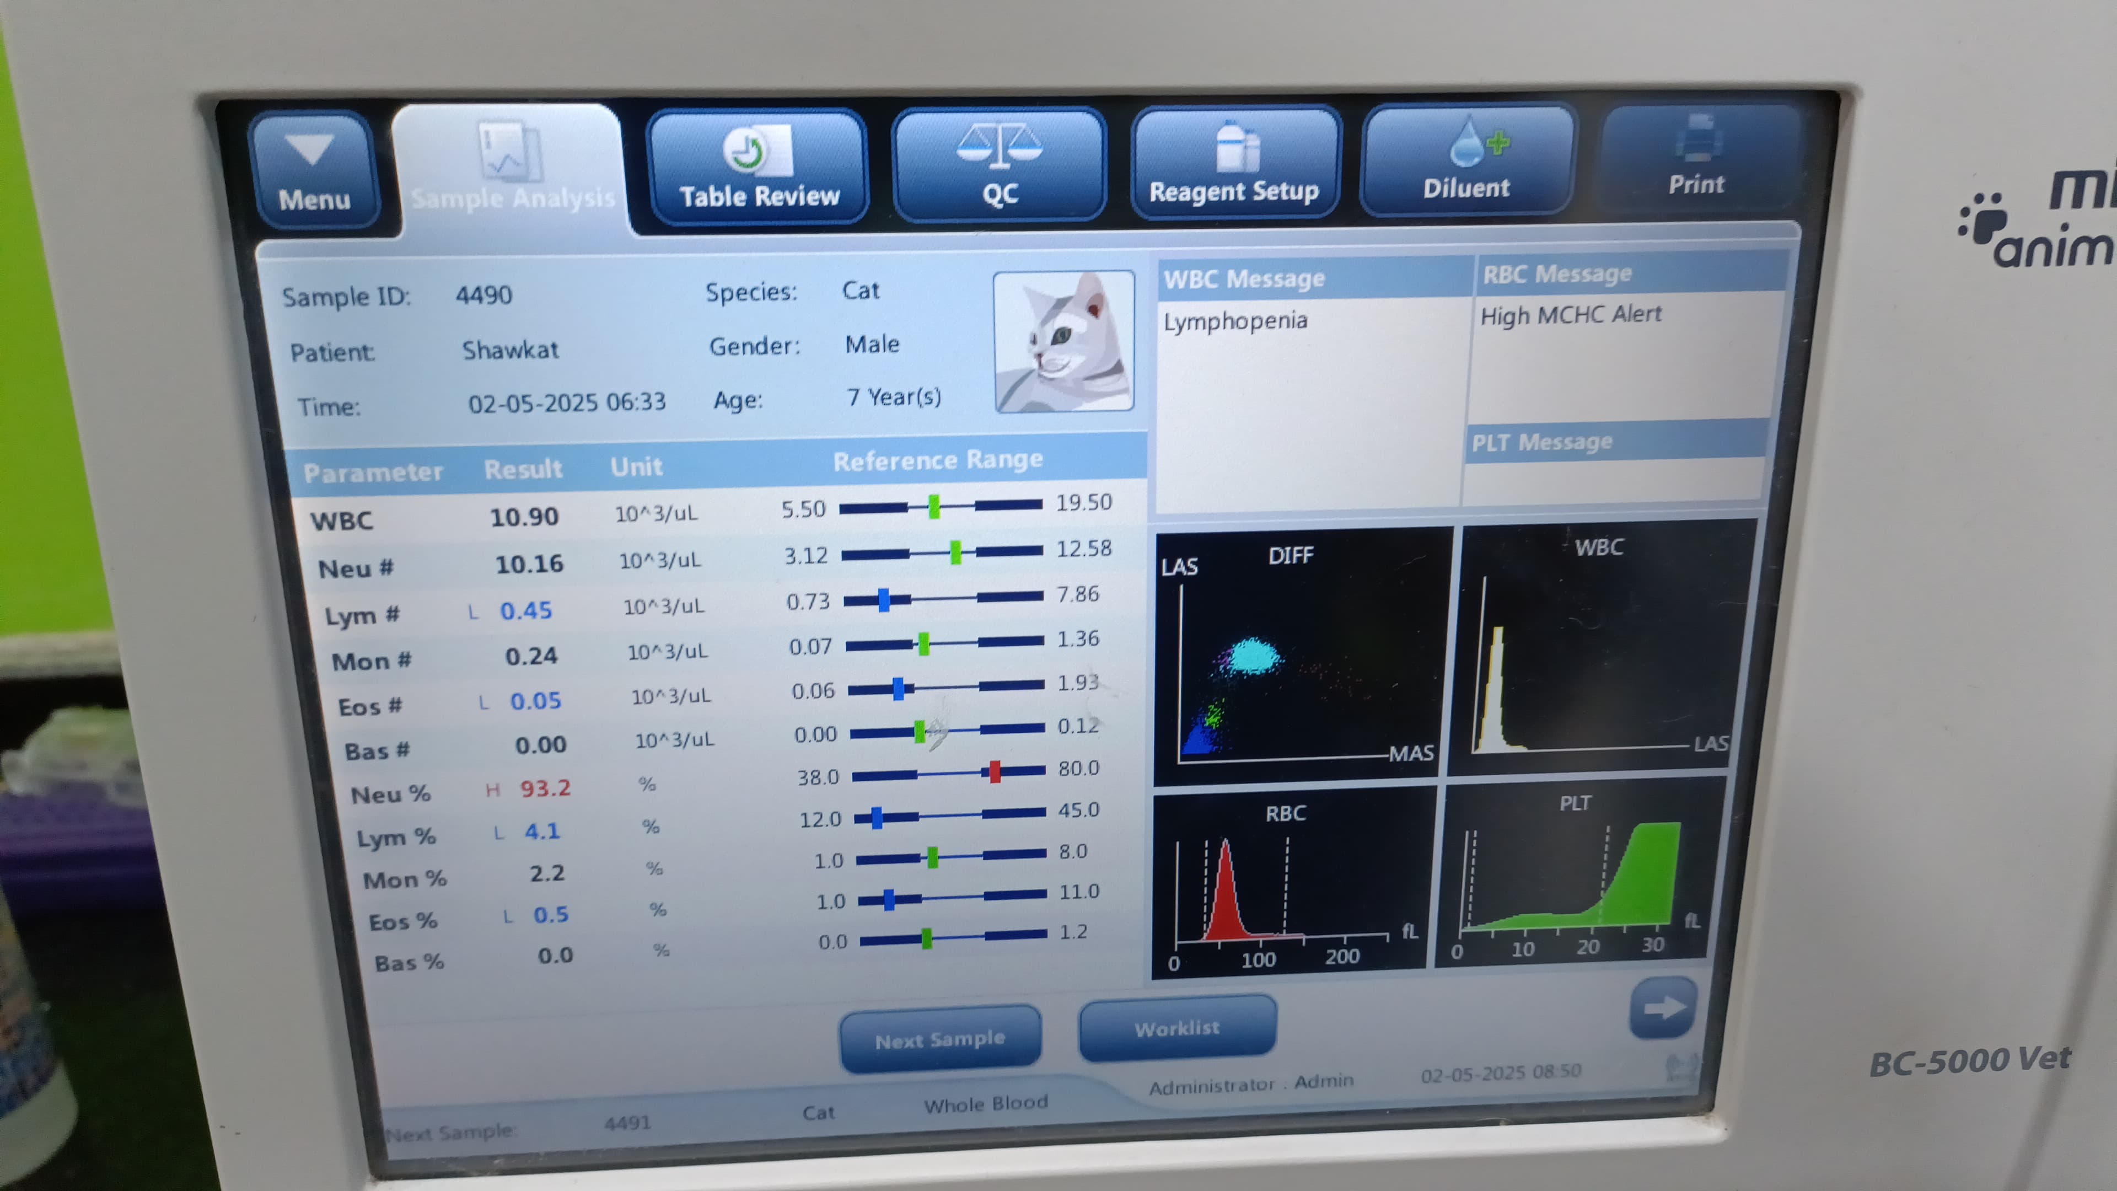Select the Neu # result 10.16

529,564
